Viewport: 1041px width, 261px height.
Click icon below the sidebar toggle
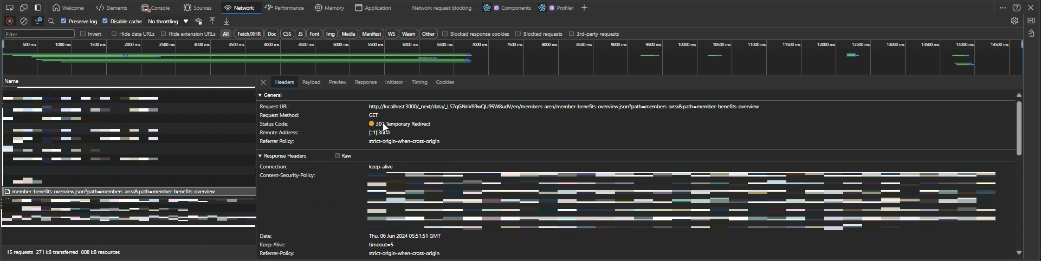tap(1031, 34)
